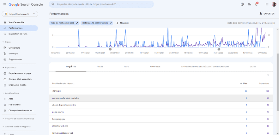This screenshot has height=135, width=279.
Task: Open the Google apps grid
Action: click(267, 4)
